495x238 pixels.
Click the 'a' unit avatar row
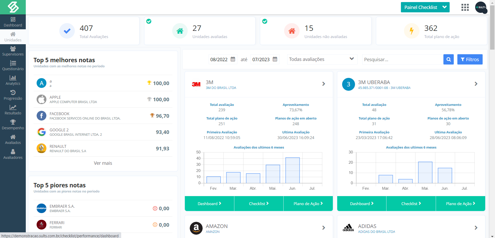[103, 83]
